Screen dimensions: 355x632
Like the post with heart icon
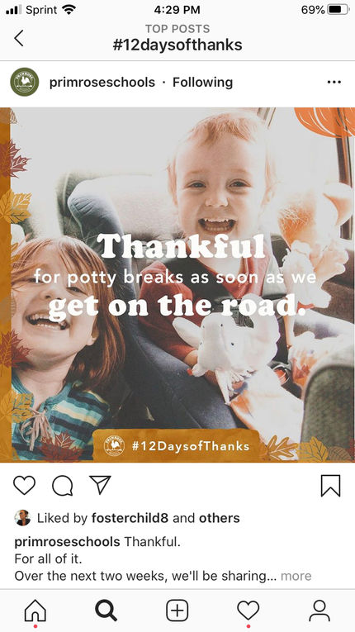[x=25, y=485]
